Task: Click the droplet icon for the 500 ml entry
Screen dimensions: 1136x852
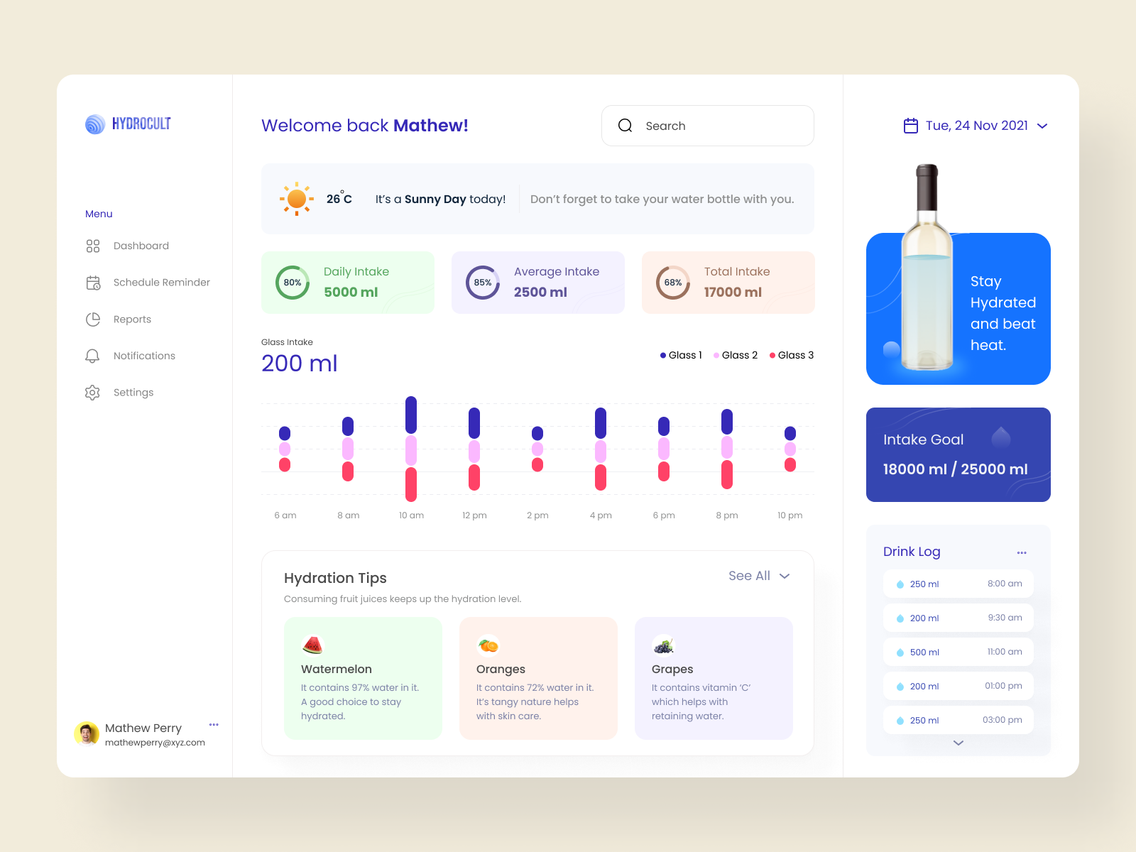Action: (x=900, y=652)
